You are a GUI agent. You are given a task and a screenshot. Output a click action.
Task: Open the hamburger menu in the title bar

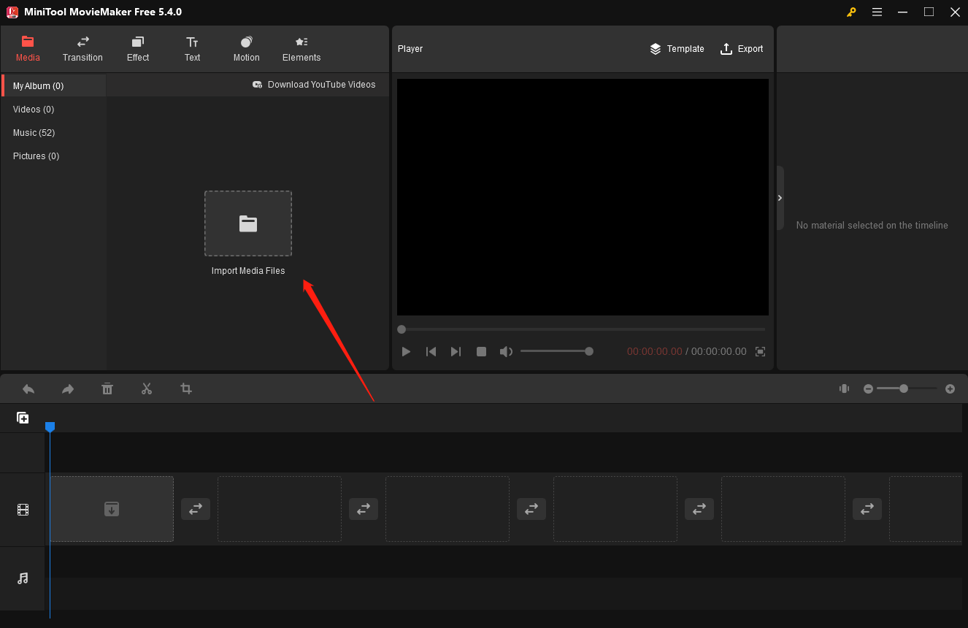tap(877, 12)
